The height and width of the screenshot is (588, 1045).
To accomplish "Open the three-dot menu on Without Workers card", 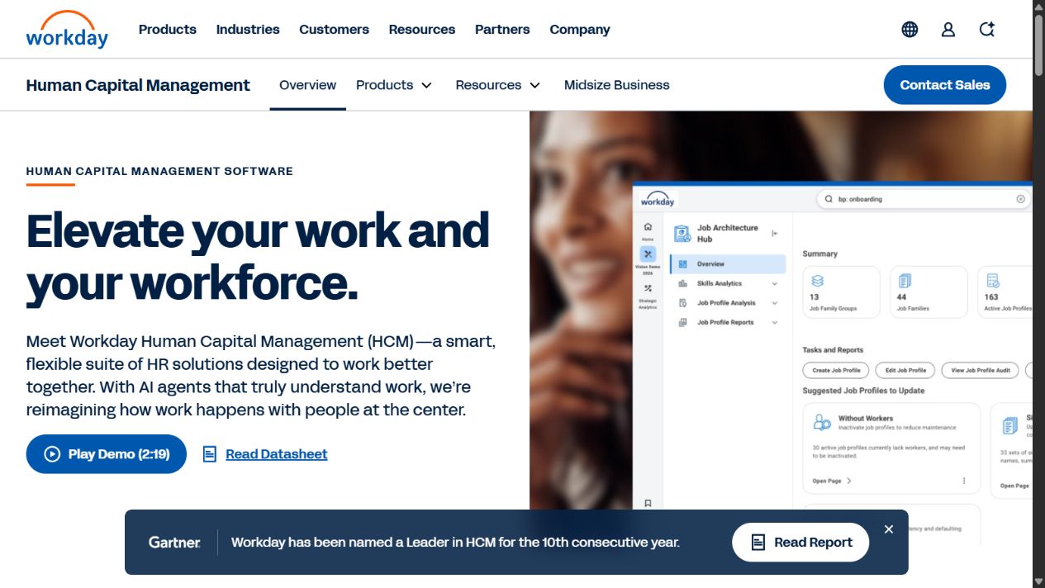I will 963,481.
